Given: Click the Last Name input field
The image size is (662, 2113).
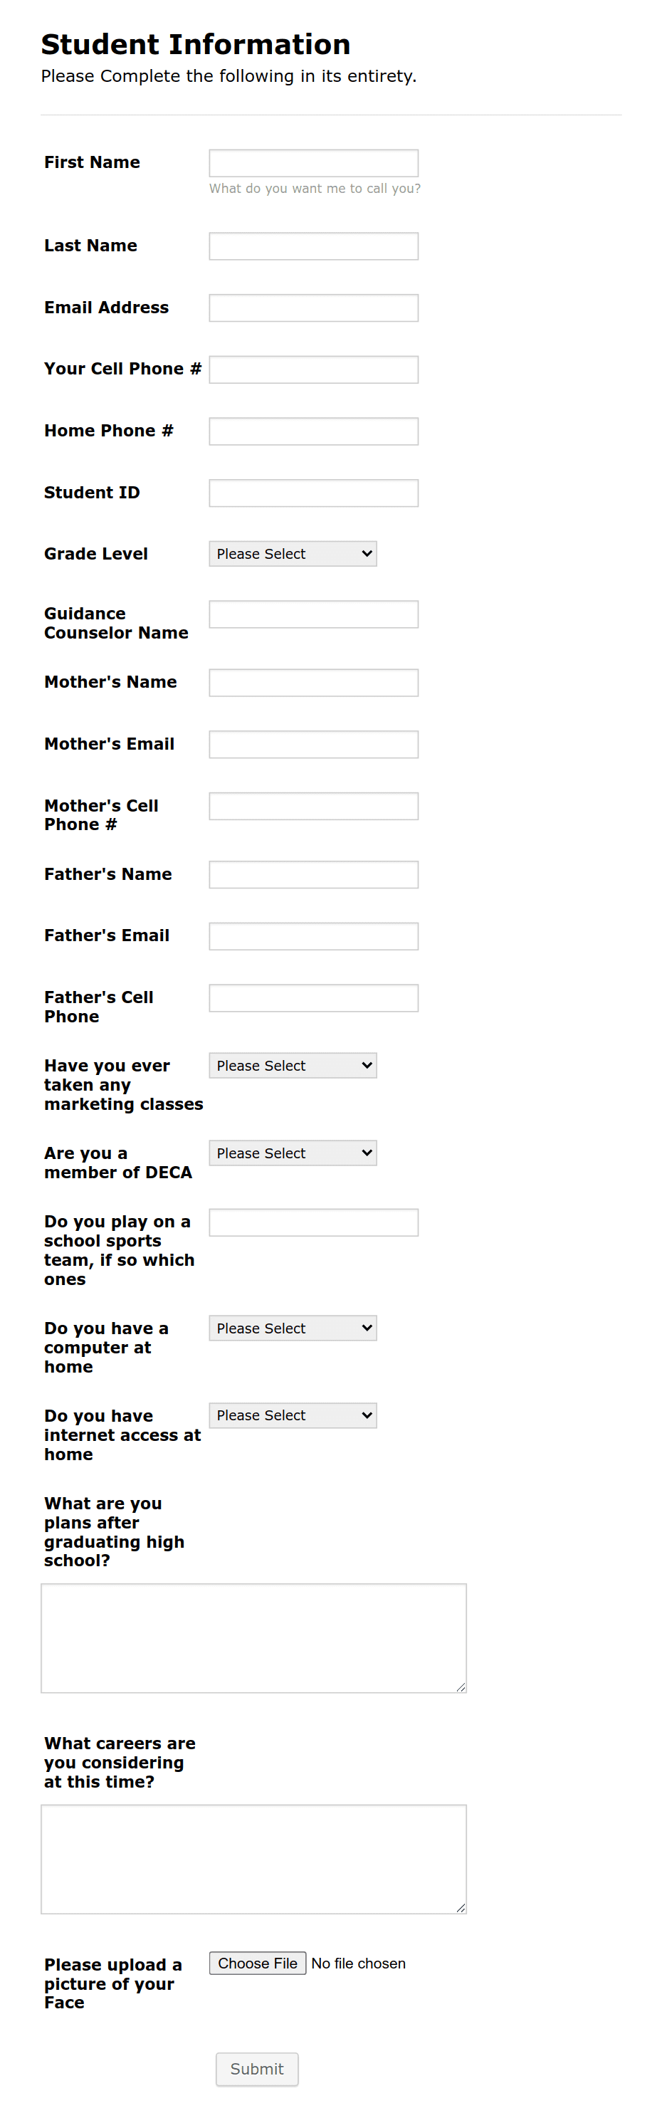Looking at the screenshot, I should tap(312, 245).
